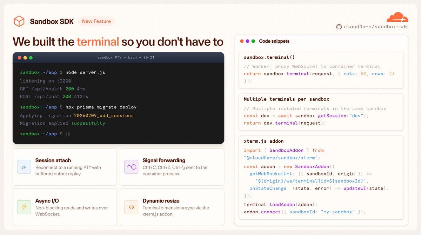Click the listening on :3000 line

(x=46, y=81)
